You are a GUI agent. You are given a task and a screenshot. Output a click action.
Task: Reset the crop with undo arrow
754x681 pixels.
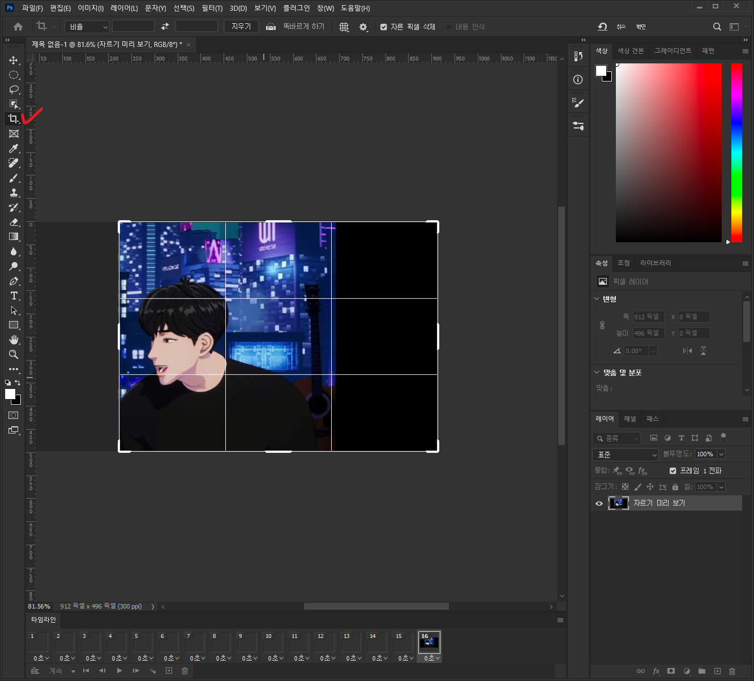(603, 27)
